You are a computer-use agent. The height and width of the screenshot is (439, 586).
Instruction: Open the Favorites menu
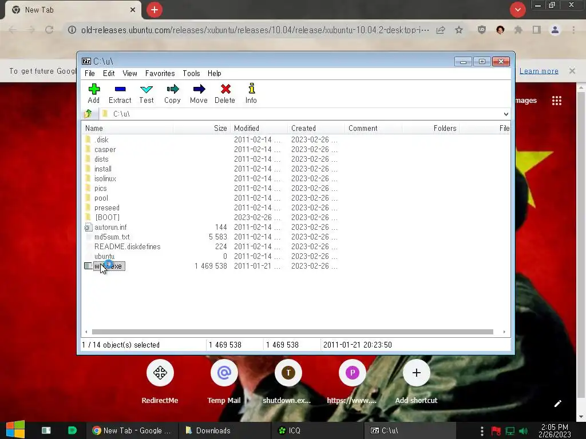tap(160, 74)
